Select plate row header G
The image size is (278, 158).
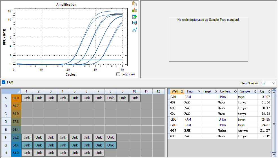click(6, 145)
